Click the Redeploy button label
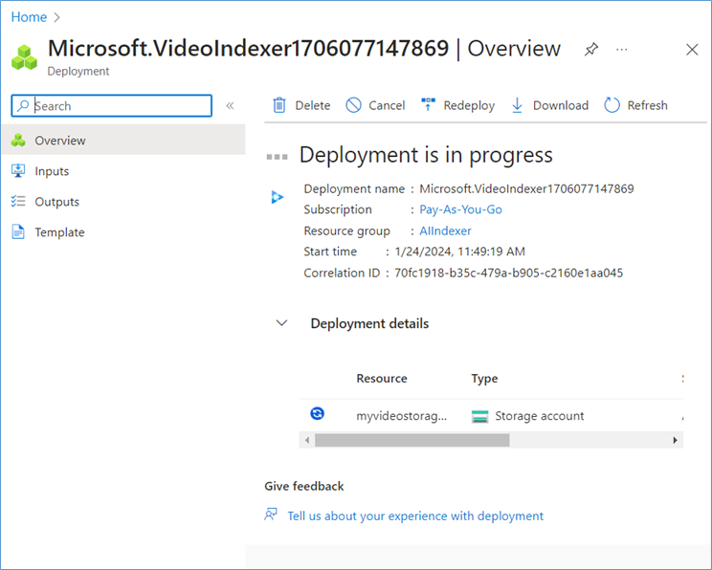Viewport: 712px width, 570px height. click(x=469, y=106)
